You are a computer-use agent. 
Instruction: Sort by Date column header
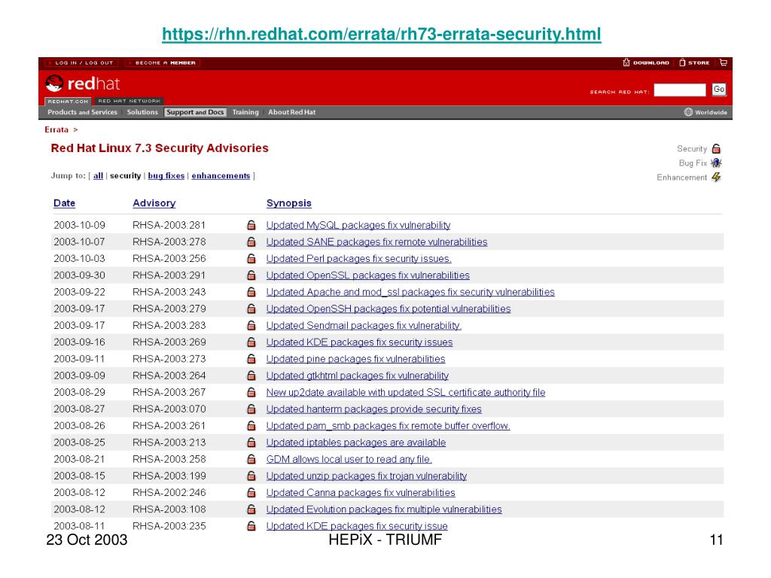pyautogui.click(x=64, y=203)
